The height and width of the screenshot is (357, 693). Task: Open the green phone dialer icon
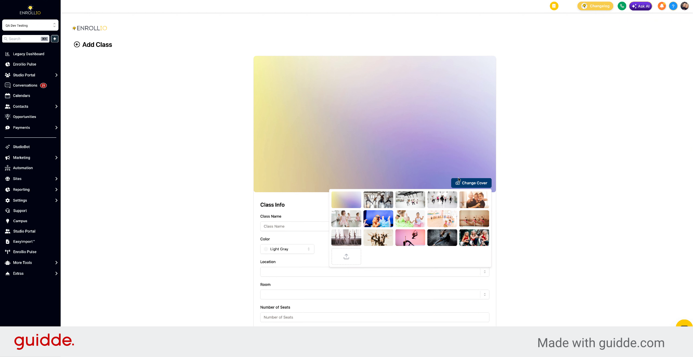(x=622, y=6)
